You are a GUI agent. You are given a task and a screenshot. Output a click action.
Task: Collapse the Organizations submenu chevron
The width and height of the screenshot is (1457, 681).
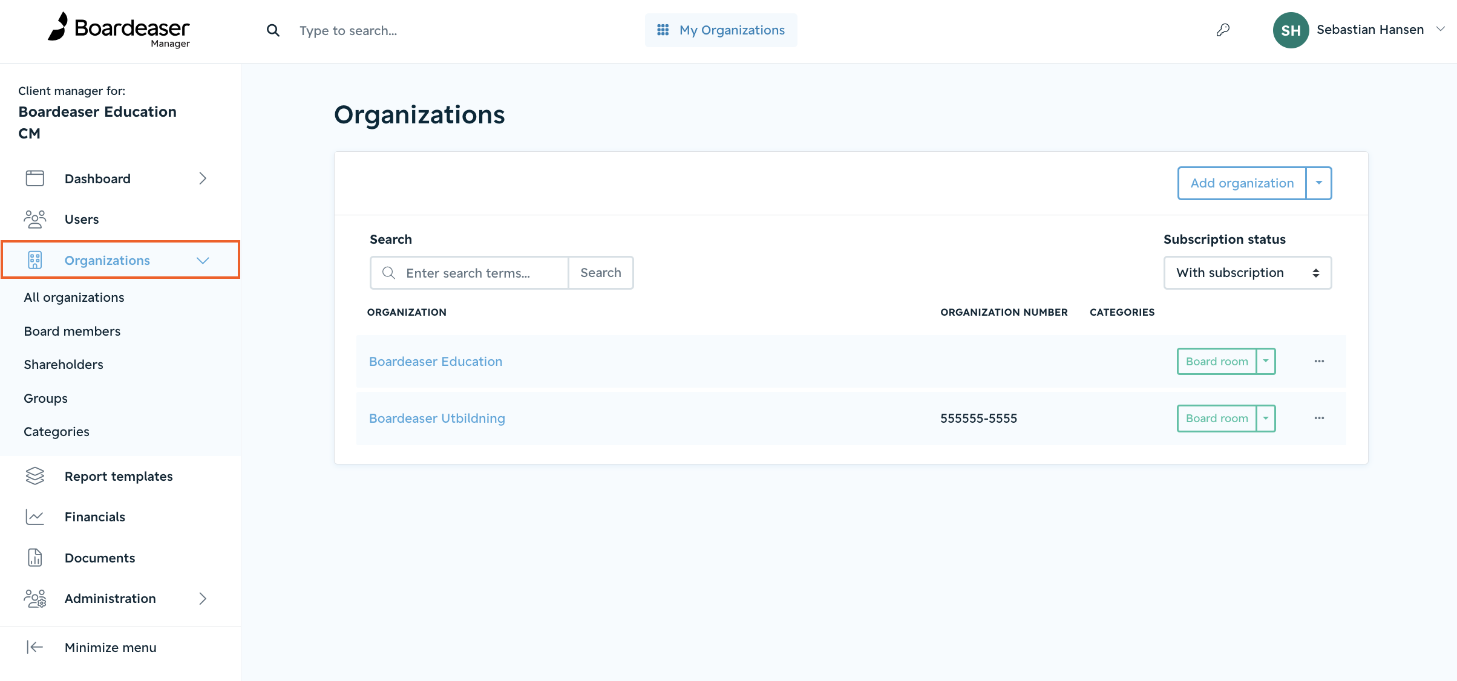pos(203,260)
